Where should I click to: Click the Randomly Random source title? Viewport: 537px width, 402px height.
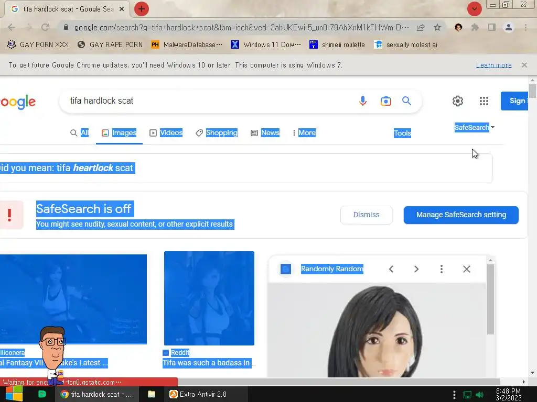pyautogui.click(x=332, y=269)
